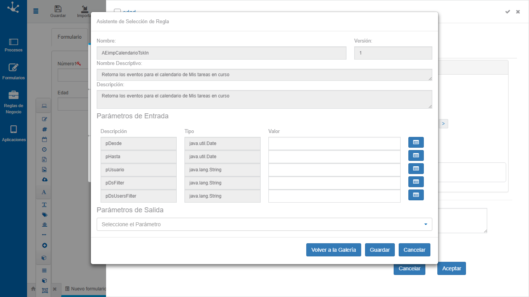This screenshot has height=297, width=529.
Task: Open value picker for pUsuario parameter
Action: (x=416, y=169)
